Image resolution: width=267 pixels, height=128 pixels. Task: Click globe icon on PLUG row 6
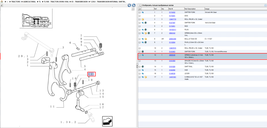(x=146, y=30)
